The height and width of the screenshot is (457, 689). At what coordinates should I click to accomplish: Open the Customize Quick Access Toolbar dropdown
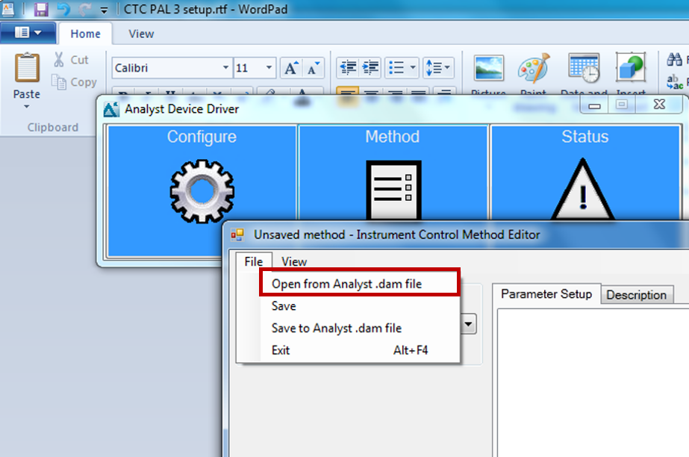tap(105, 10)
